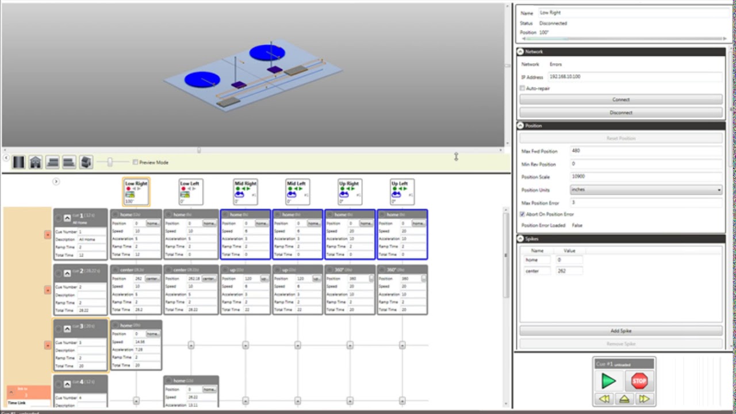This screenshot has height=414, width=736.
Task: Add a Low Left move in Cue 3 row
Action: [191, 345]
